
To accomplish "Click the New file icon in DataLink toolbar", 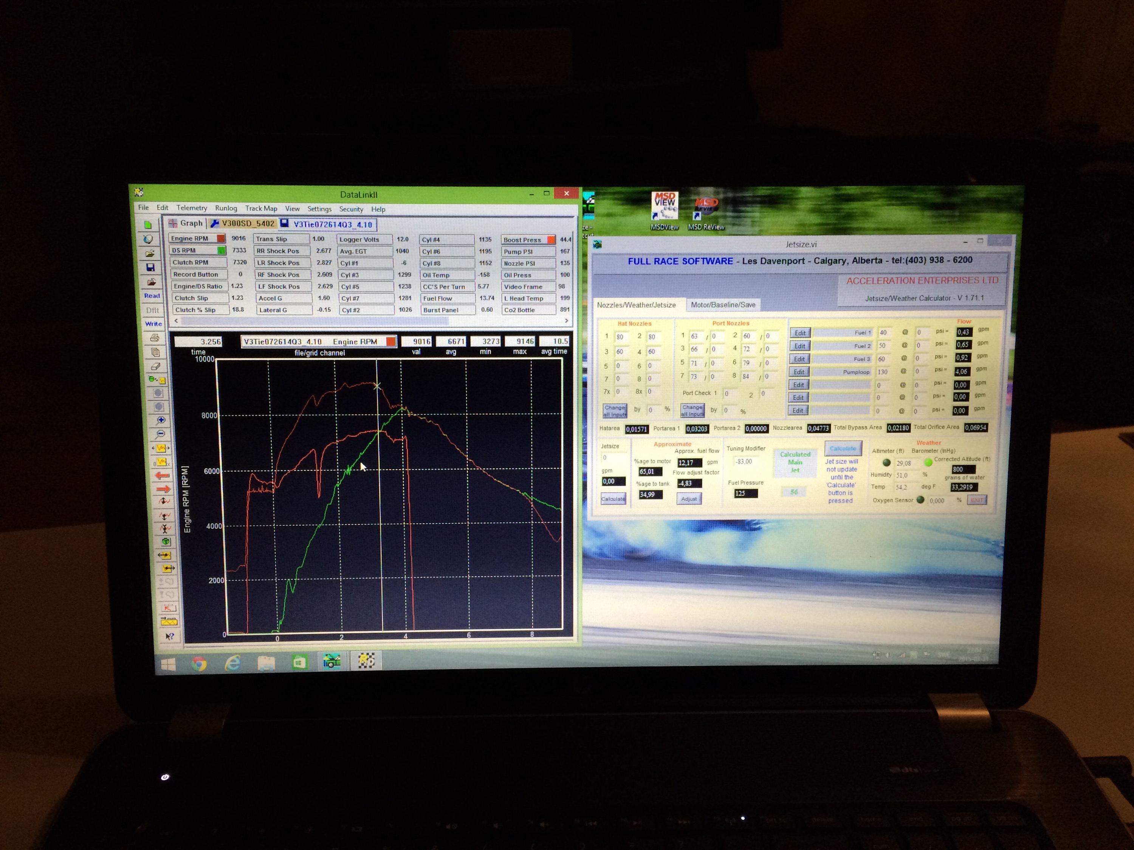I will click(148, 225).
